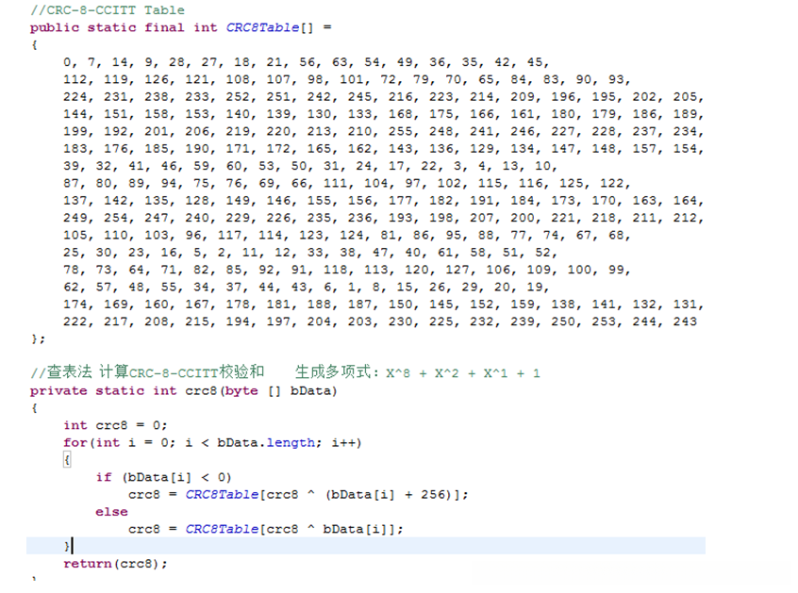
Task: Click '};' closing the table array
Action: (38, 338)
